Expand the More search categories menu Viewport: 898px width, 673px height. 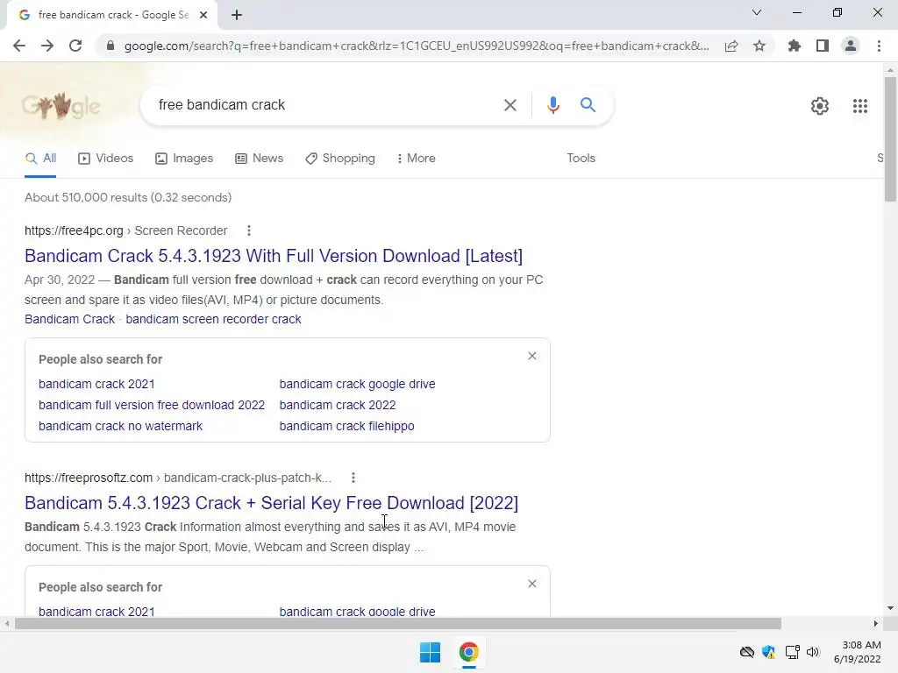pyautogui.click(x=417, y=159)
